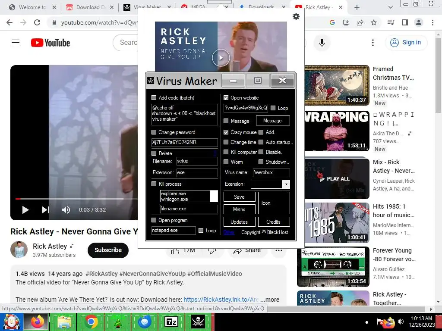Click the Updates button
This screenshot has width=442, height=331.
point(239,222)
